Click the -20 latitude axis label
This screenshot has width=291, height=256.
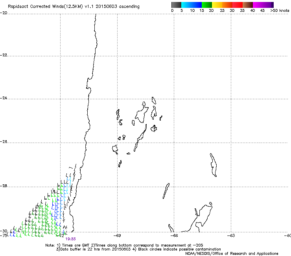[x=4, y=13]
